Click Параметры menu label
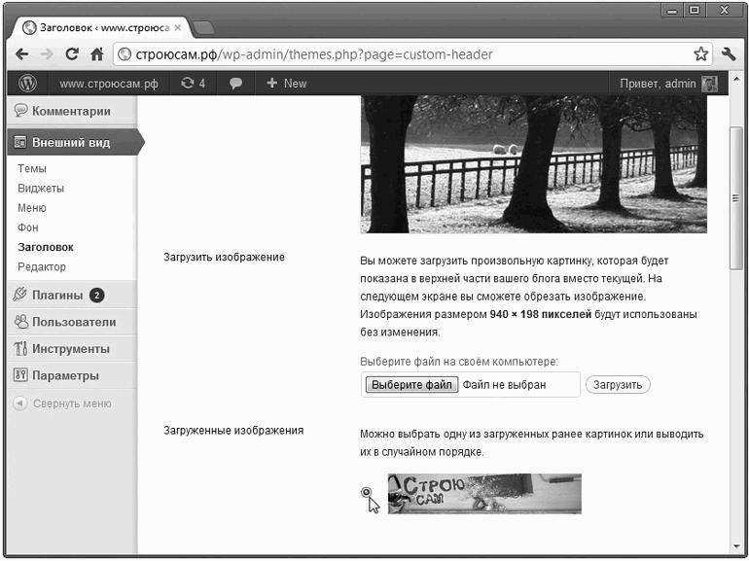Screen dimensions: 749x561 (x=65, y=375)
